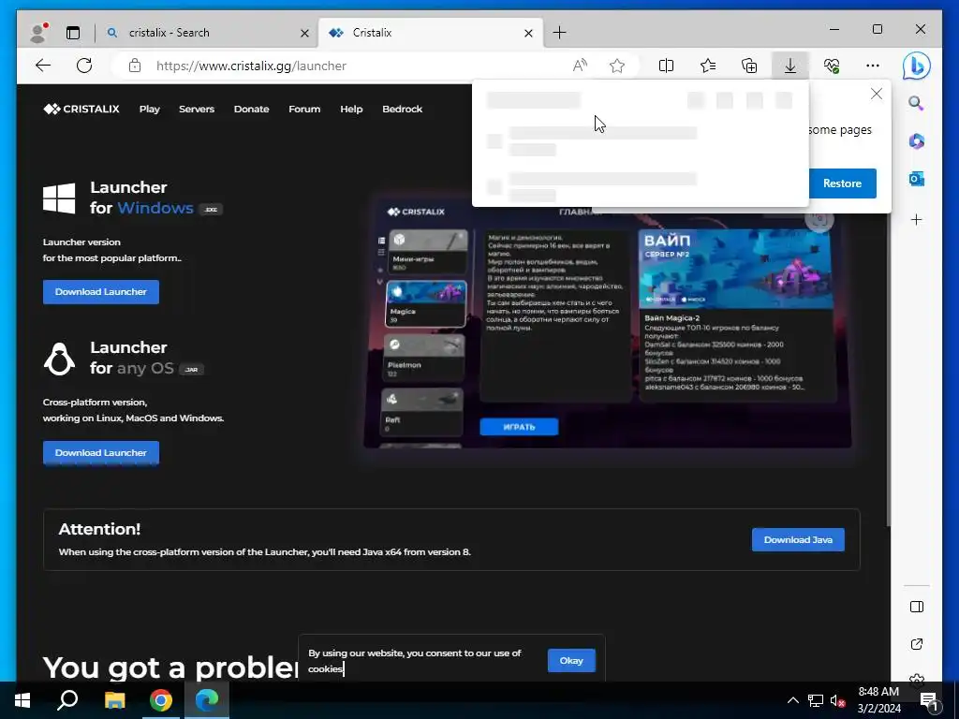Viewport: 959px width, 719px height.
Task: Open Windows Start menu
Action: pyautogui.click(x=22, y=700)
